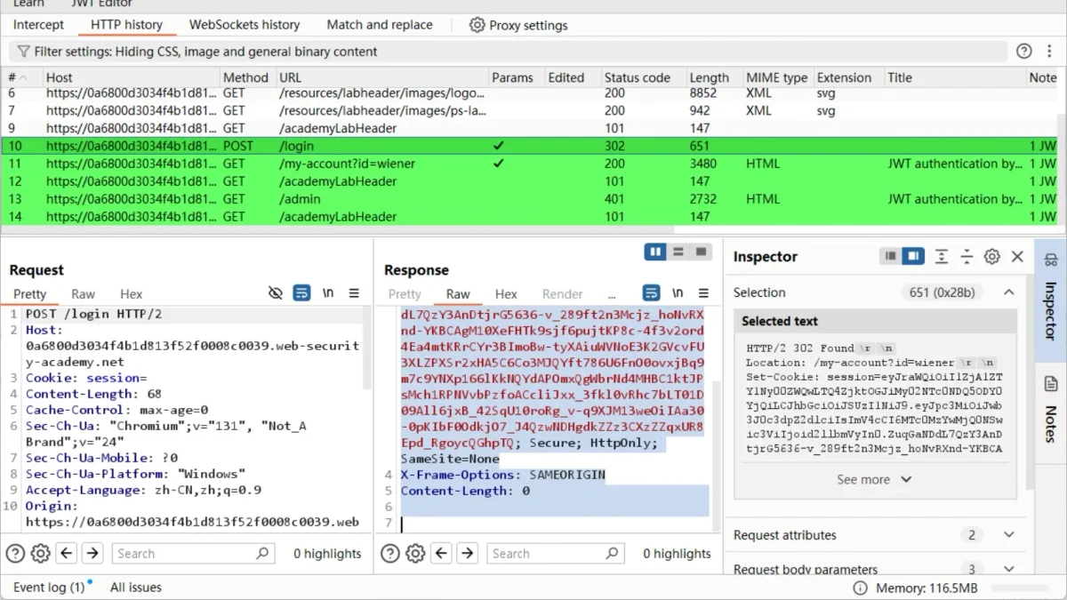This screenshot has height=600, width=1067.
Task: Dock Inspector layout to the right option
Action: (912, 257)
